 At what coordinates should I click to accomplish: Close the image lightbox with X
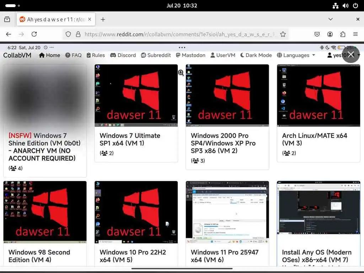[x=351, y=54]
